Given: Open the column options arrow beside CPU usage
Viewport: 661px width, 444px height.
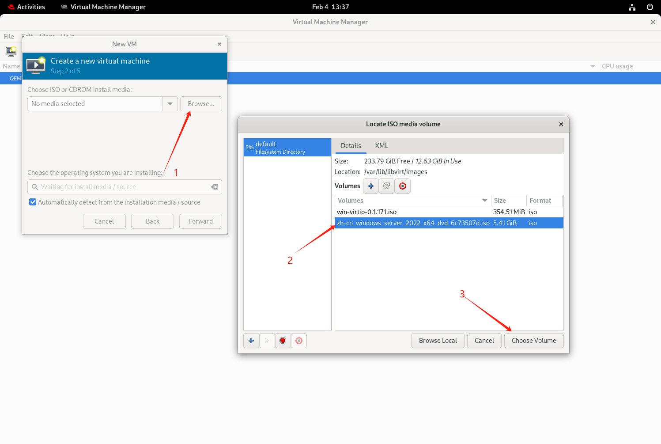Looking at the screenshot, I should point(593,66).
